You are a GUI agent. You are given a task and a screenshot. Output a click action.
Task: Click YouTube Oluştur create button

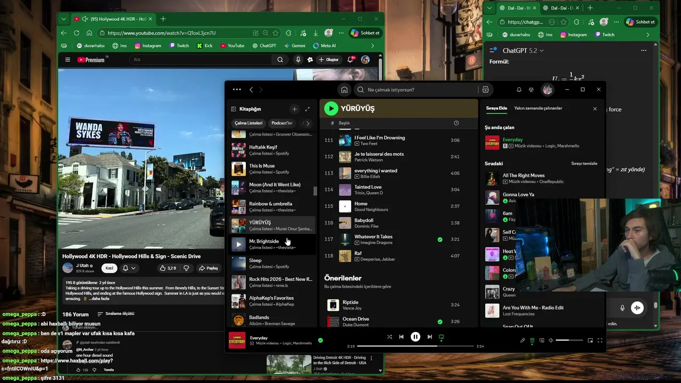328,60
